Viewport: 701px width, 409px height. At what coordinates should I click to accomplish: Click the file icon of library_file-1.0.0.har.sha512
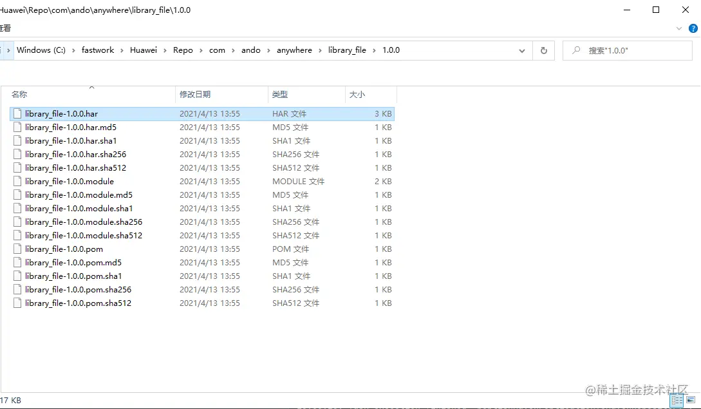[x=17, y=168]
